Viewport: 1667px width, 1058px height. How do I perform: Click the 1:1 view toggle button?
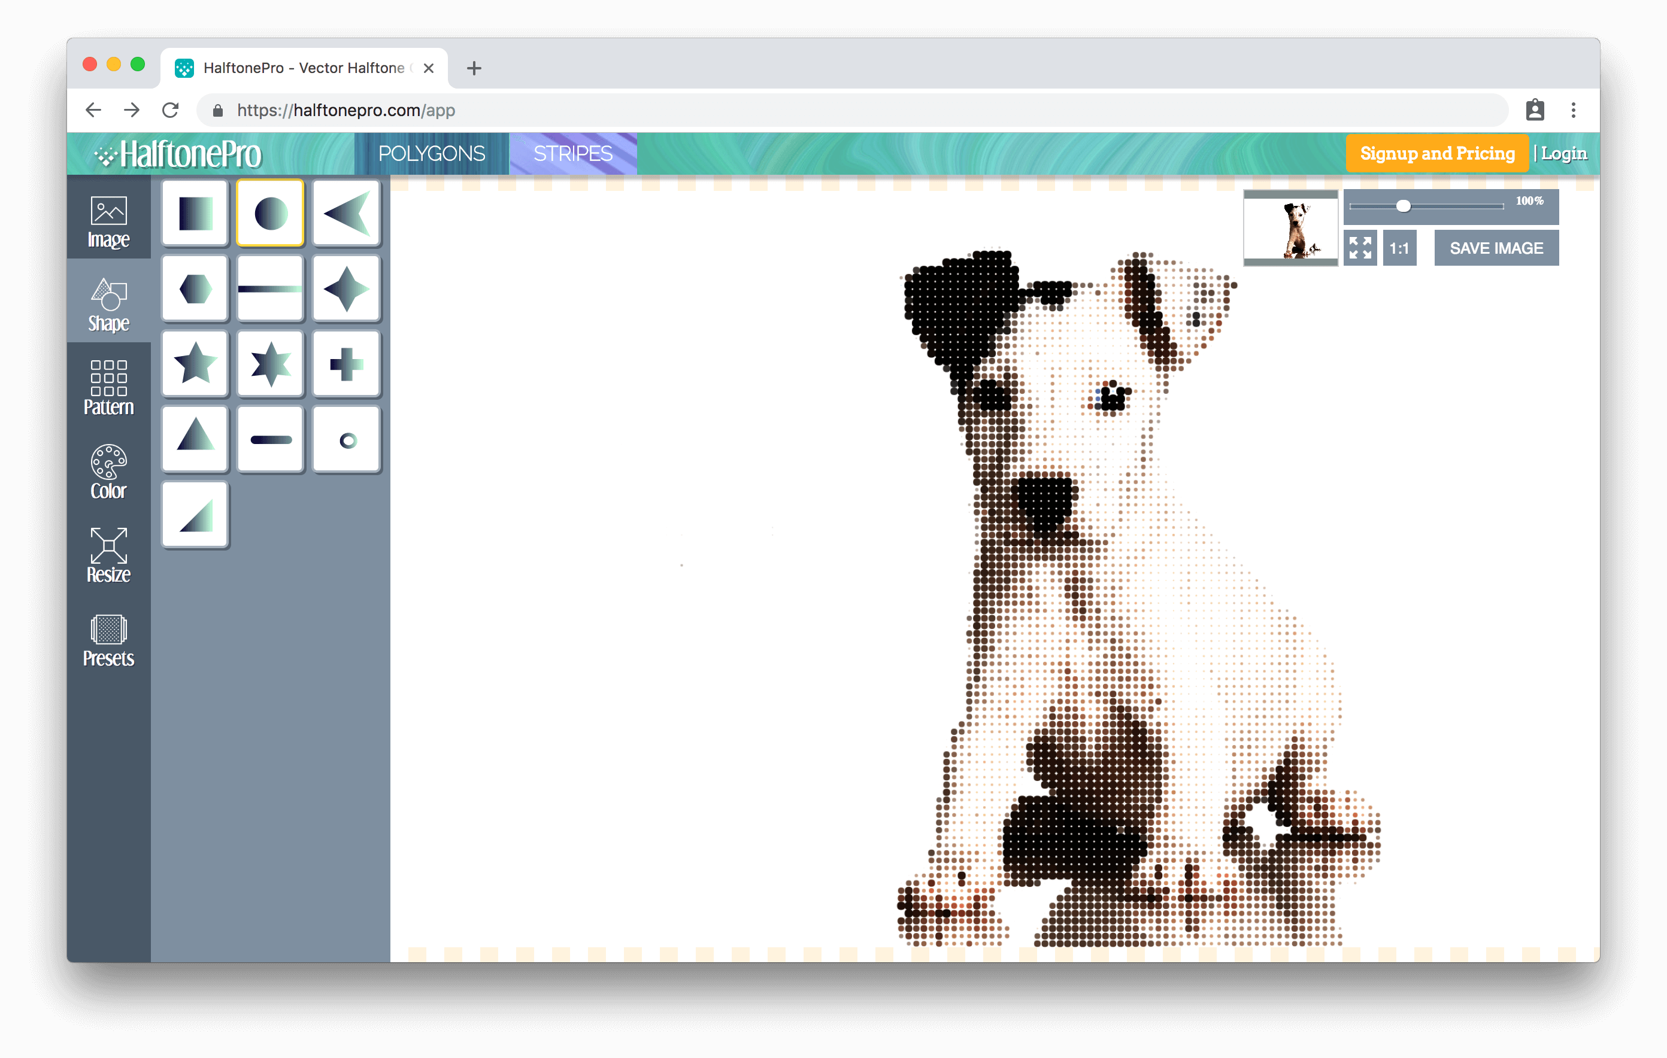point(1400,248)
